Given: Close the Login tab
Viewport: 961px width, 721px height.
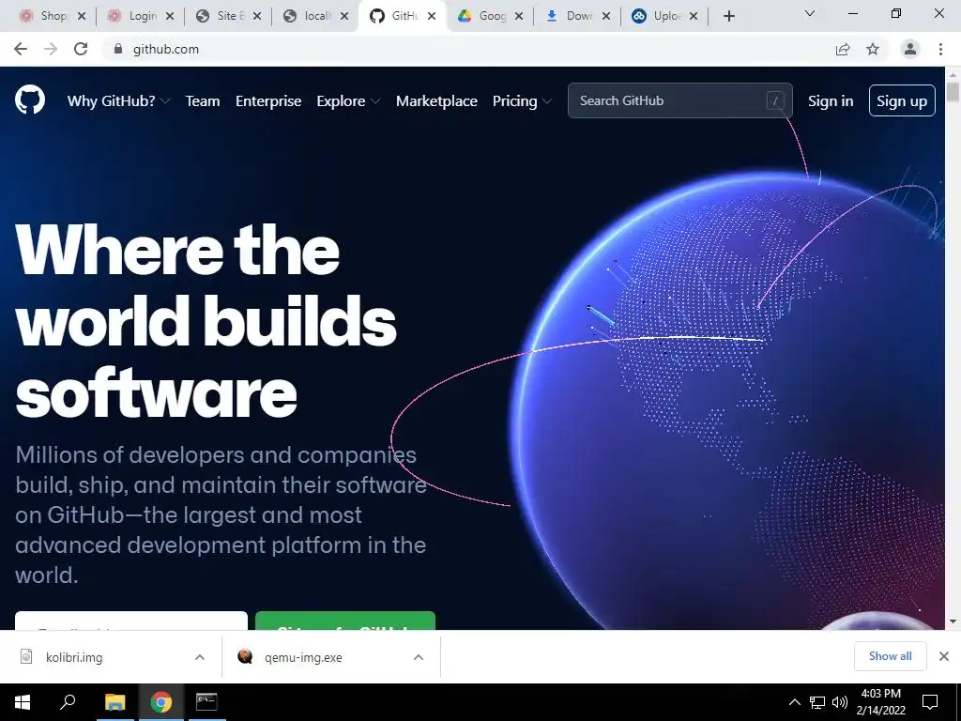Looking at the screenshot, I should pos(170,17).
